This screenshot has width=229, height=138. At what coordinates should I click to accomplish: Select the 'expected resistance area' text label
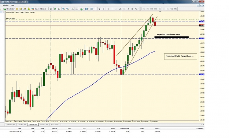(x=169, y=34)
